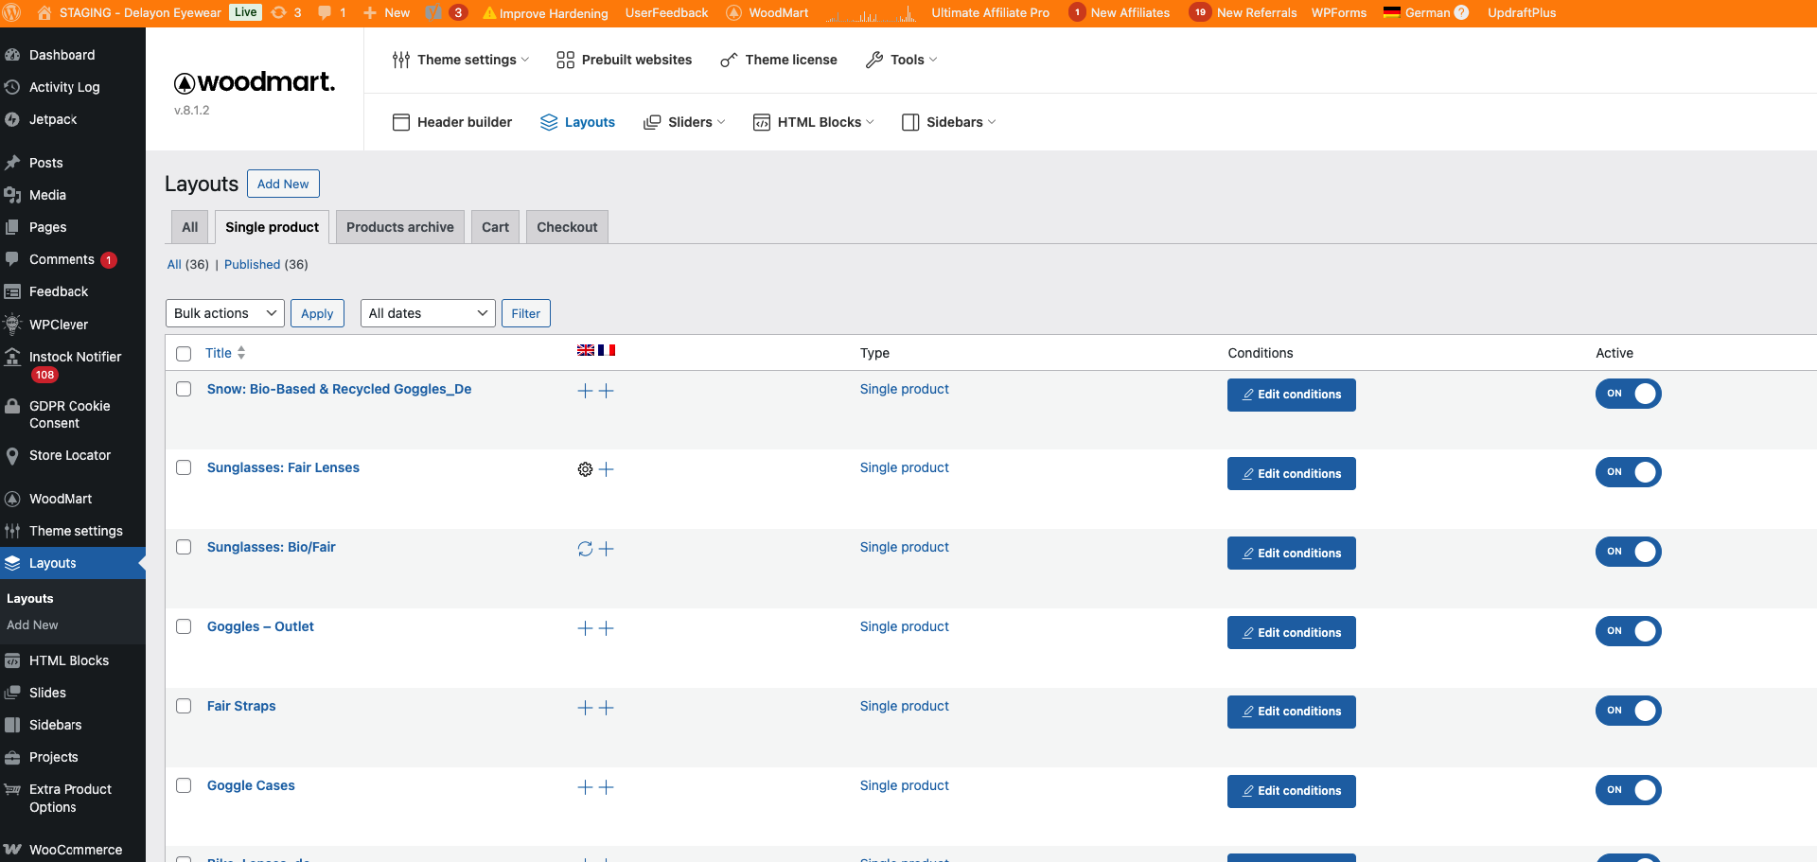Expand Sliders dropdown
This screenshot has height=862, width=1817.
[x=684, y=122]
